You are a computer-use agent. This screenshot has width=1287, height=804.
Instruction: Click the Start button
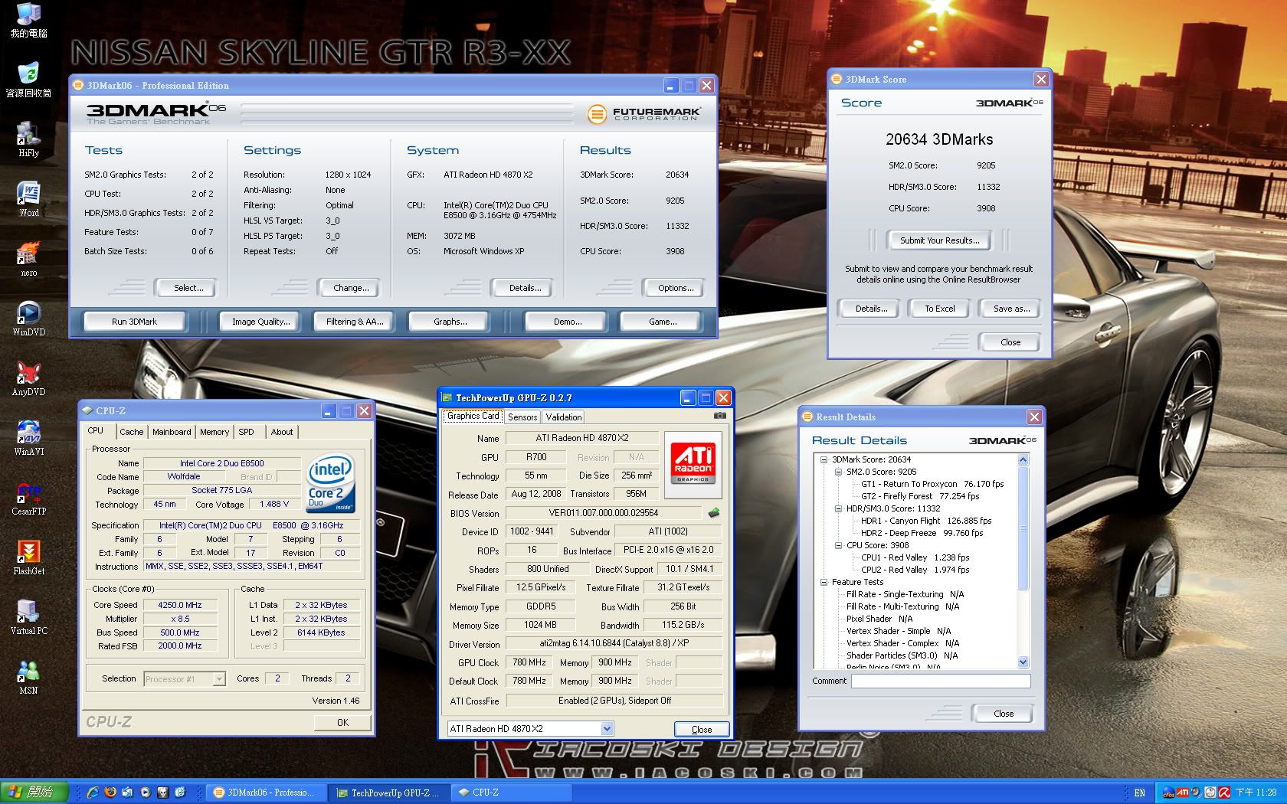pyautogui.click(x=34, y=793)
